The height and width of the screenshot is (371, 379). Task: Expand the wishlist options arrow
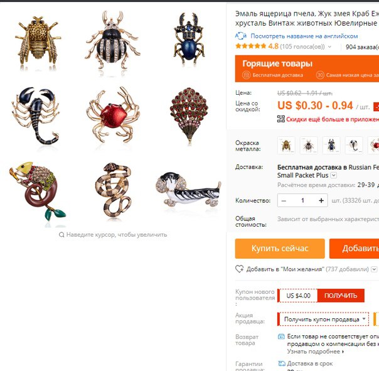tap(374, 269)
